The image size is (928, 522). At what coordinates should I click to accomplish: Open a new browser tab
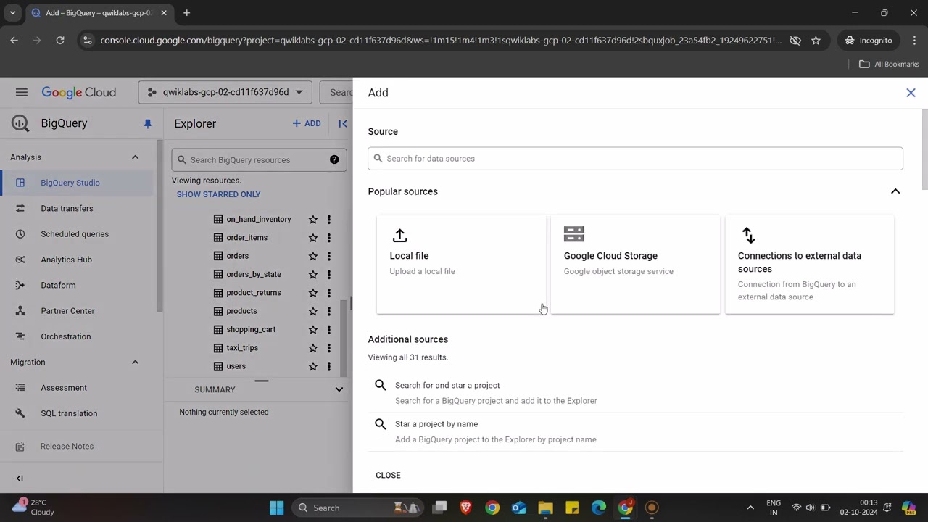pyautogui.click(x=186, y=13)
